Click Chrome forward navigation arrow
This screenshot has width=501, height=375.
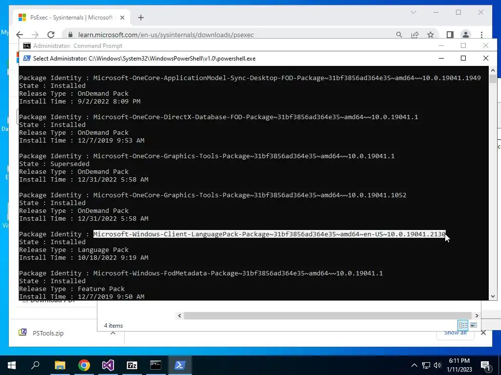[35, 35]
